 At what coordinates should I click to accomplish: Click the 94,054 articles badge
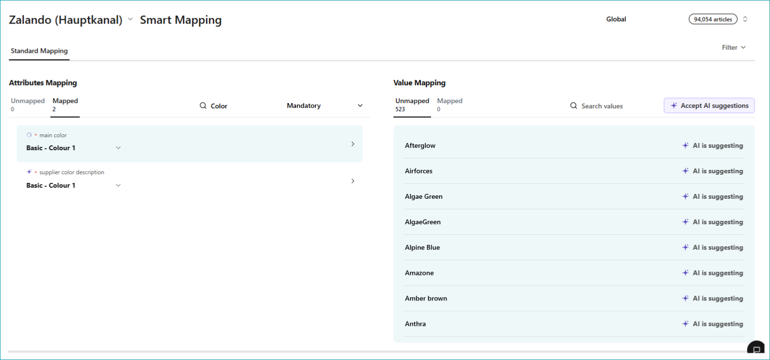coord(713,19)
